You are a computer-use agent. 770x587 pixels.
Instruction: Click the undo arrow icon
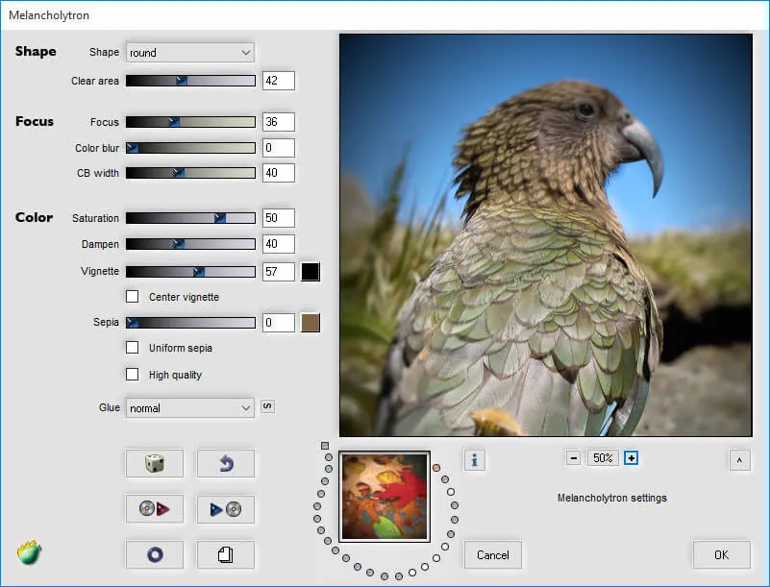pyautogui.click(x=225, y=463)
